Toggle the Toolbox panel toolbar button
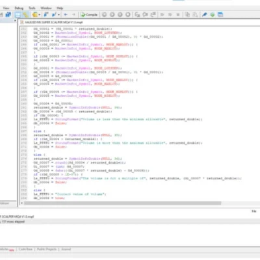 [x=25, y=14]
